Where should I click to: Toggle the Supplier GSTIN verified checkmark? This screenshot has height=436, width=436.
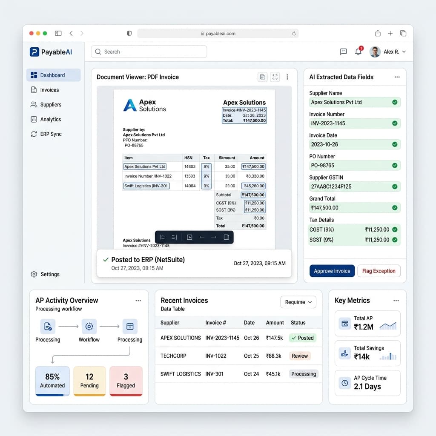395,186
